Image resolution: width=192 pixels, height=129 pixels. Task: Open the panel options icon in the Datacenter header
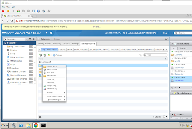[166, 39]
